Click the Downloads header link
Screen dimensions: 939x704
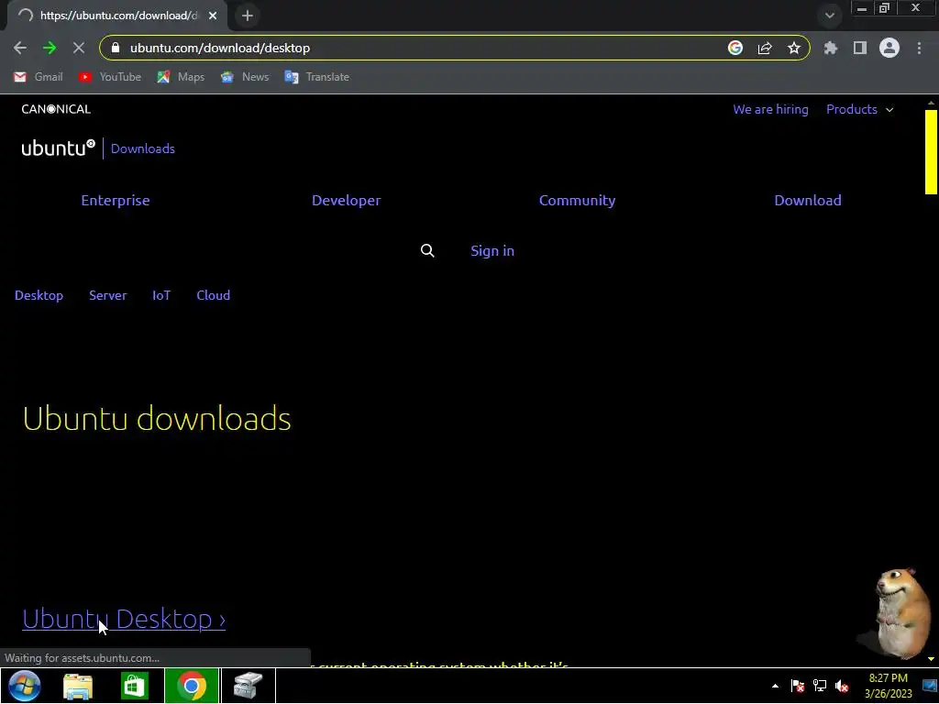[142, 148]
